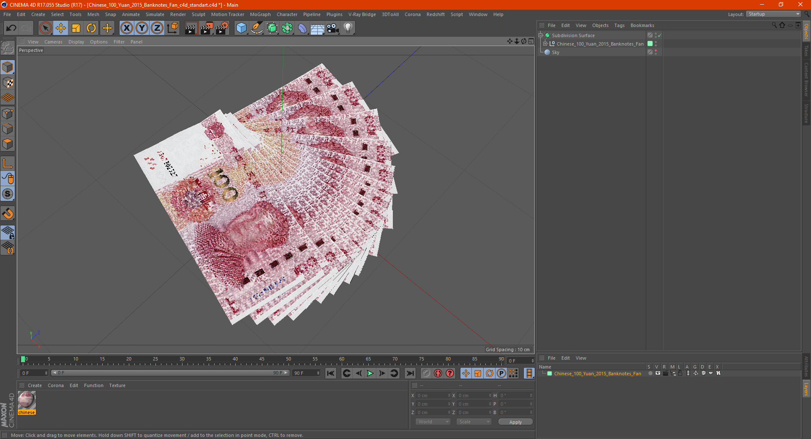
Task: Toggle Y axis lock
Action: pyautogui.click(x=142, y=28)
